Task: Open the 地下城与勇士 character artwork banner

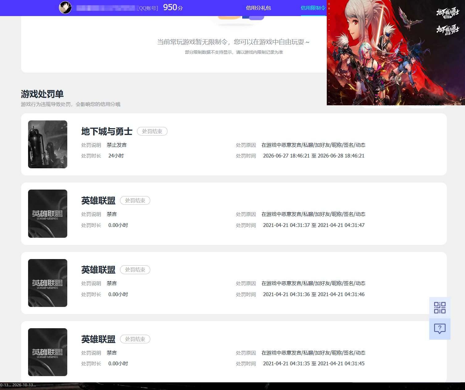Action: [396, 52]
